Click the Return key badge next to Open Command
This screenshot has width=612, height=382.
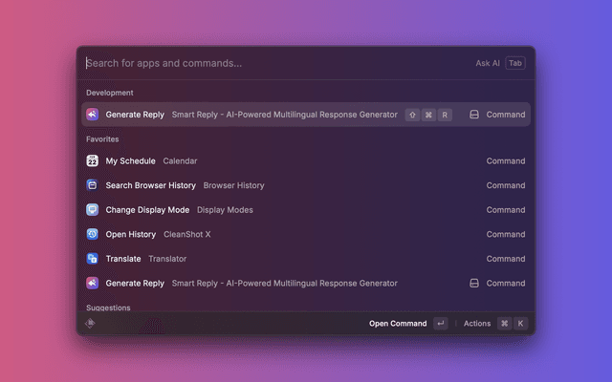(440, 324)
